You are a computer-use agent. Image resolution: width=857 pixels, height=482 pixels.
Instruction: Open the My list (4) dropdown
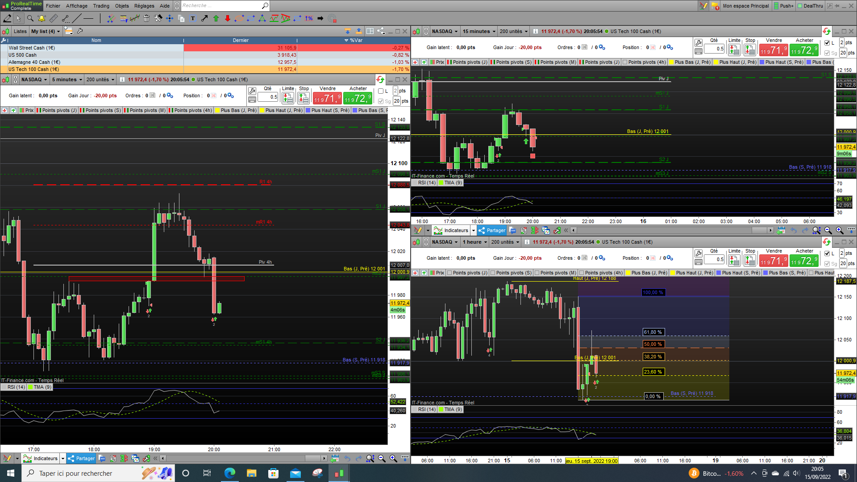click(45, 31)
